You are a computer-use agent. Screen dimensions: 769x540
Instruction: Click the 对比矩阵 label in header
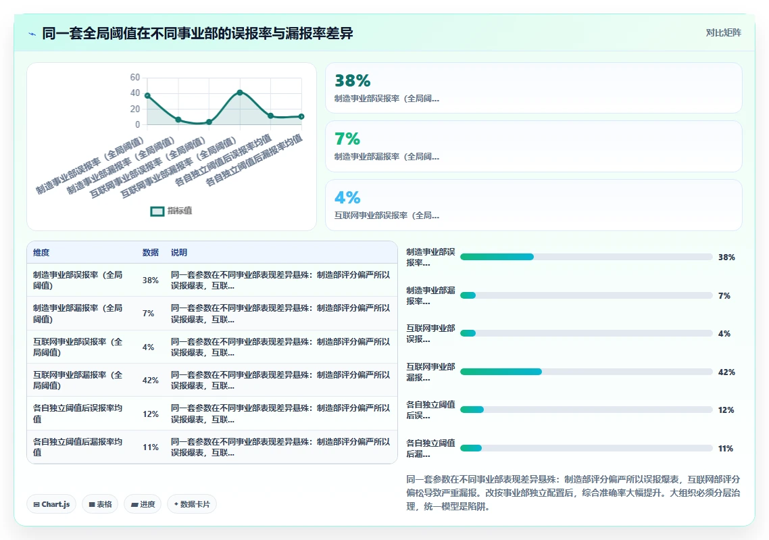(x=724, y=33)
